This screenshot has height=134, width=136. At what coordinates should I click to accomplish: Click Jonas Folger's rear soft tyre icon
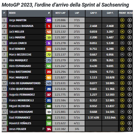click(130, 129)
